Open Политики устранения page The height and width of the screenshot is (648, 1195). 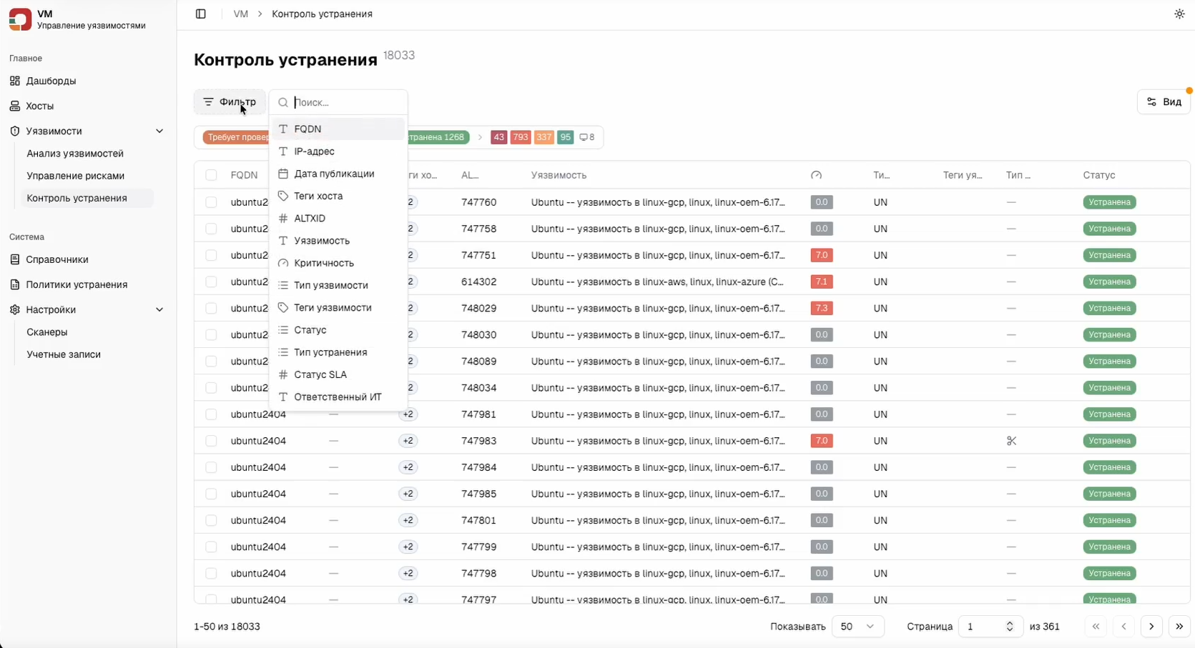click(x=77, y=284)
